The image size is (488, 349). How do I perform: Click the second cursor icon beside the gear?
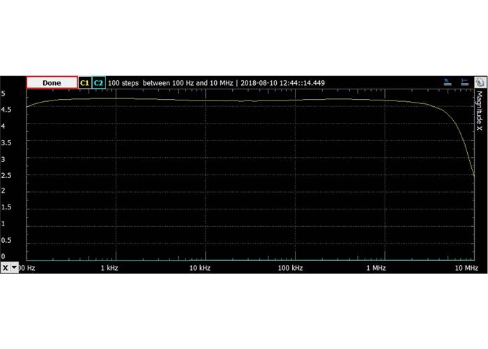[464, 82]
